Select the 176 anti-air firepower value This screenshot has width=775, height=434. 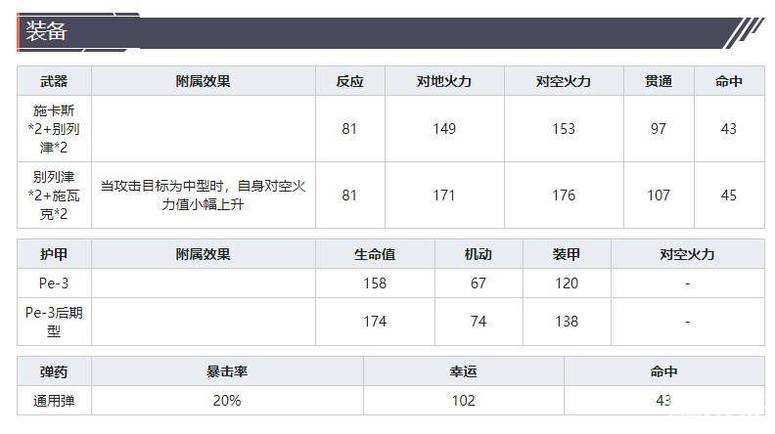pyautogui.click(x=564, y=195)
